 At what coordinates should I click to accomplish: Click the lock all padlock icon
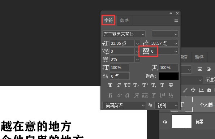tap(209, 90)
